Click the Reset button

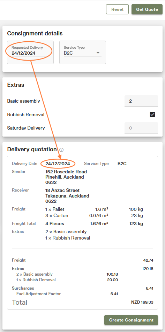117,9
